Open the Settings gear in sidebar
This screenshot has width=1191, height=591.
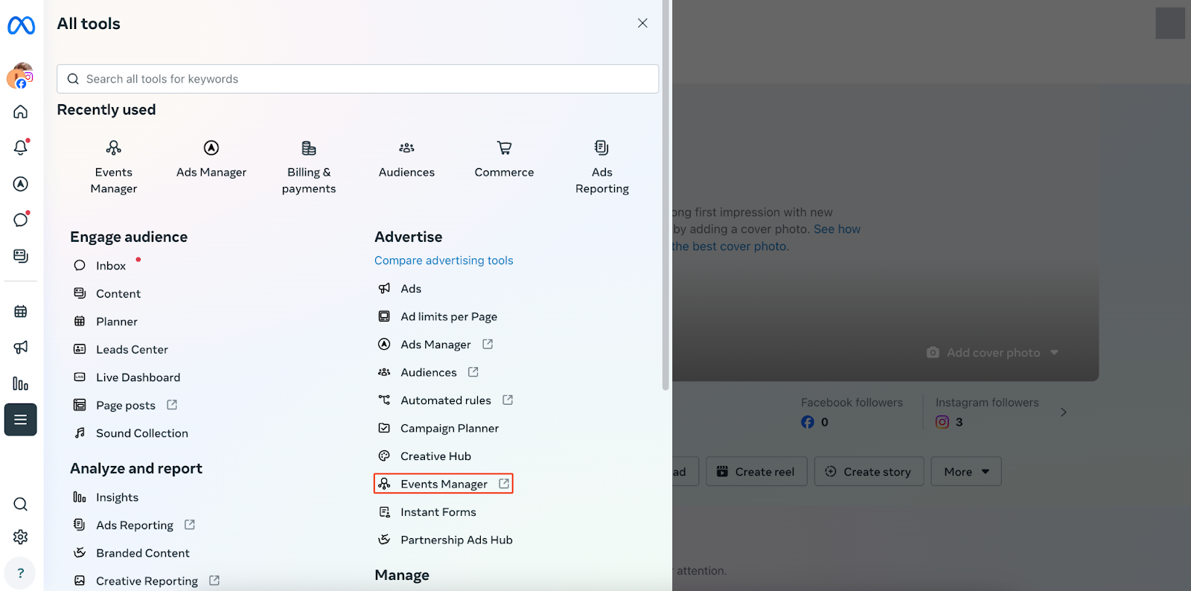tap(21, 537)
